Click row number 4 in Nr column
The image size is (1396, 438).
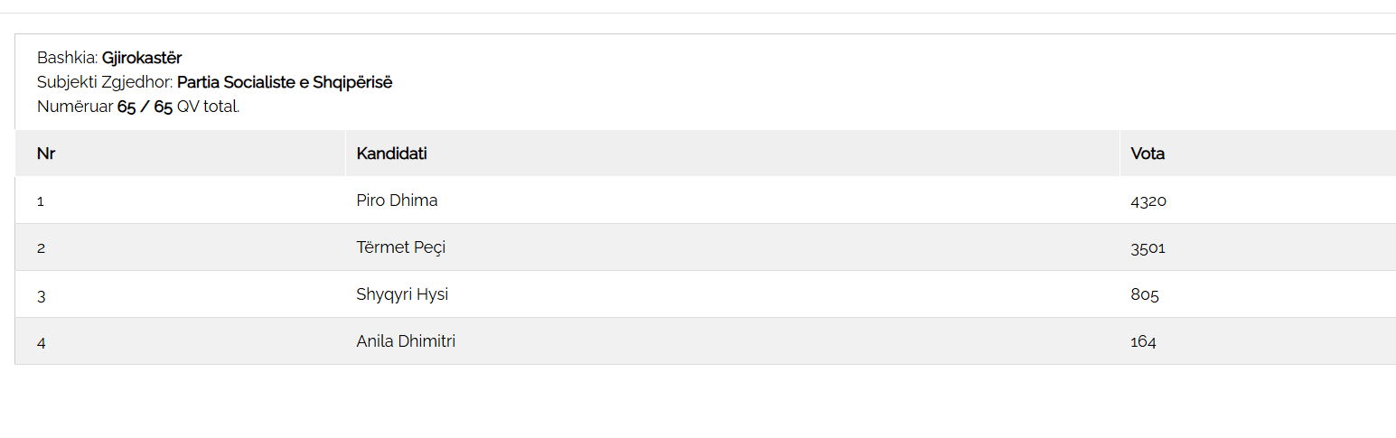coord(42,342)
